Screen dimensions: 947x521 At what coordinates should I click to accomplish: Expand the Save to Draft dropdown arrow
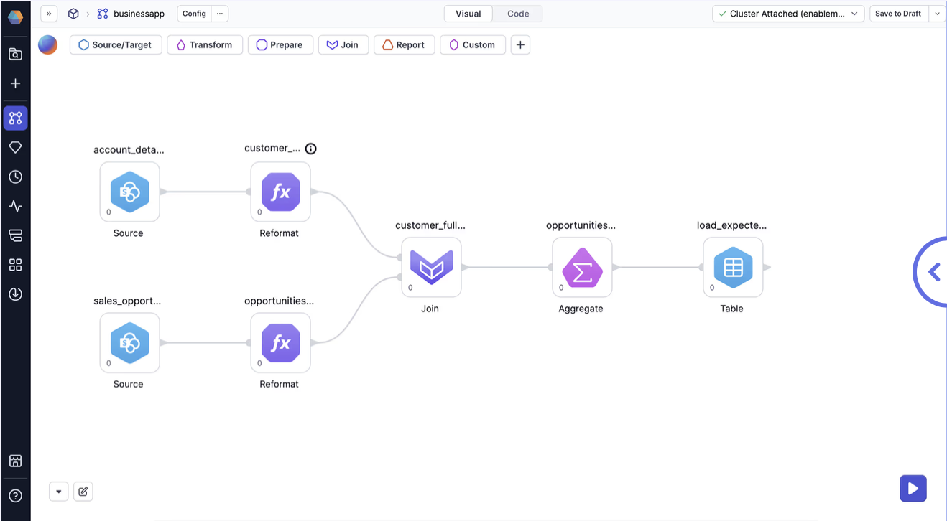938,13
